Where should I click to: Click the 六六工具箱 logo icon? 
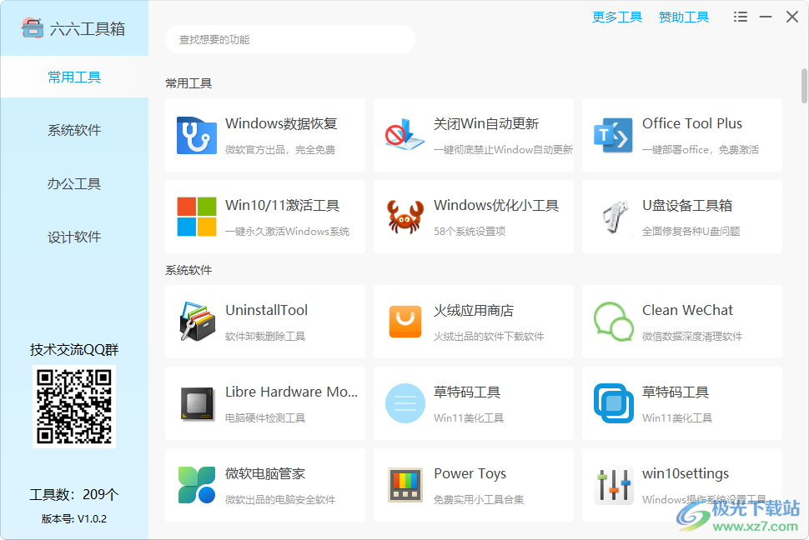[x=32, y=27]
